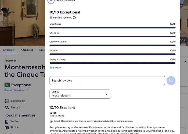This screenshot has width=188, height=134.
Task: Click chevron beside See all 55 reviews
Action: click(x=28, y=90)
